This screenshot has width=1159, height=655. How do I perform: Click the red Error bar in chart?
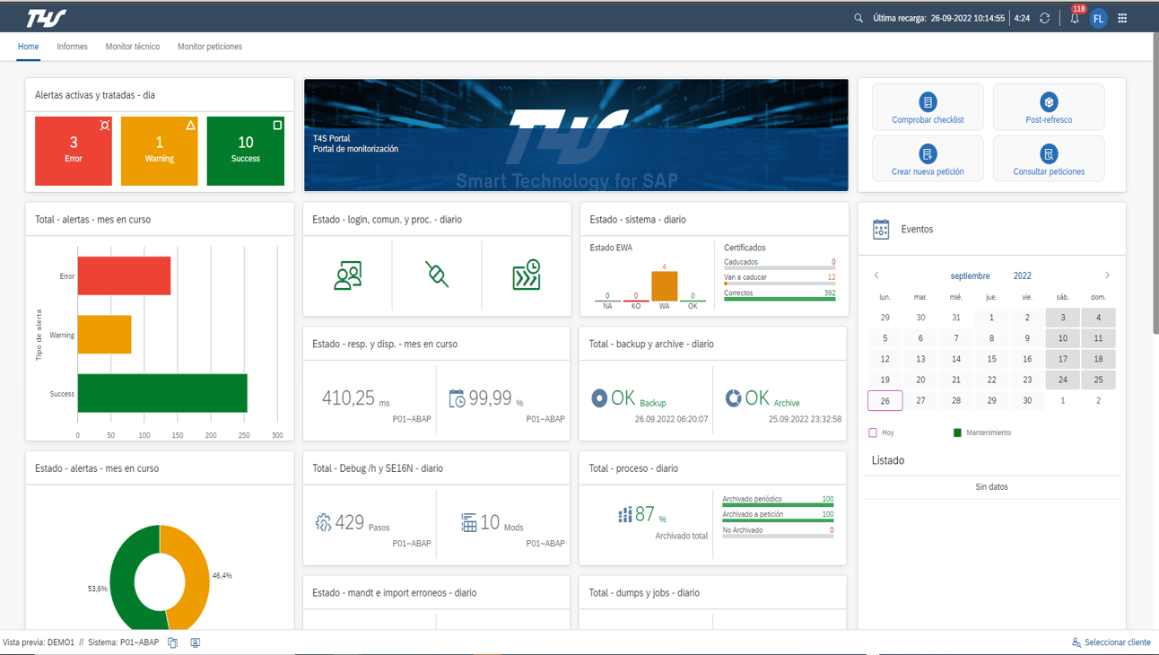124,275
